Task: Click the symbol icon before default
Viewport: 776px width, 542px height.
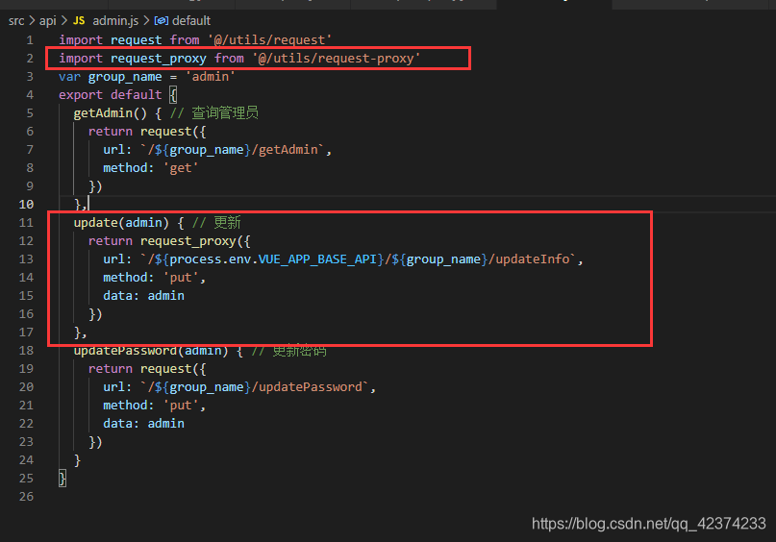Action: 161,21
